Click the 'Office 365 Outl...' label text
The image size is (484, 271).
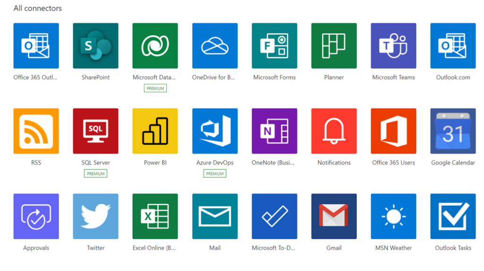pos(35,77)
